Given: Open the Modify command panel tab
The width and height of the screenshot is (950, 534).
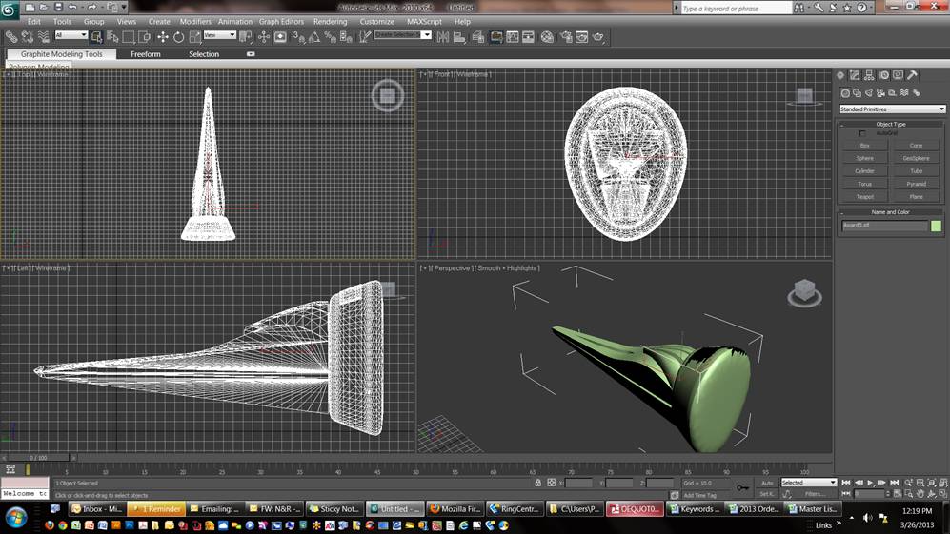Looking at the screenshot, I should [x=855, y=75].
